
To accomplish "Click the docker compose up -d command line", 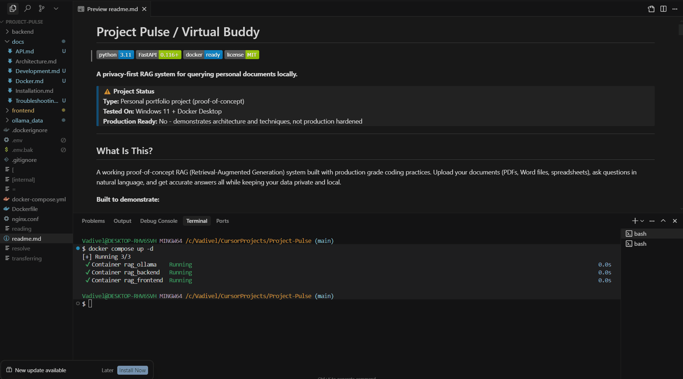I will tap(121, 249).
